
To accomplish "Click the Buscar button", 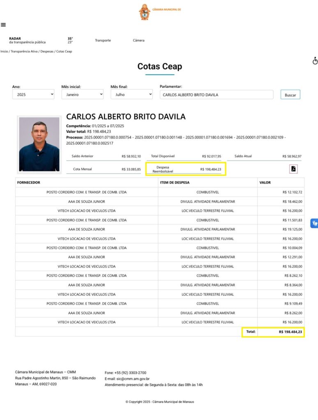I will (x=290, y=95).
